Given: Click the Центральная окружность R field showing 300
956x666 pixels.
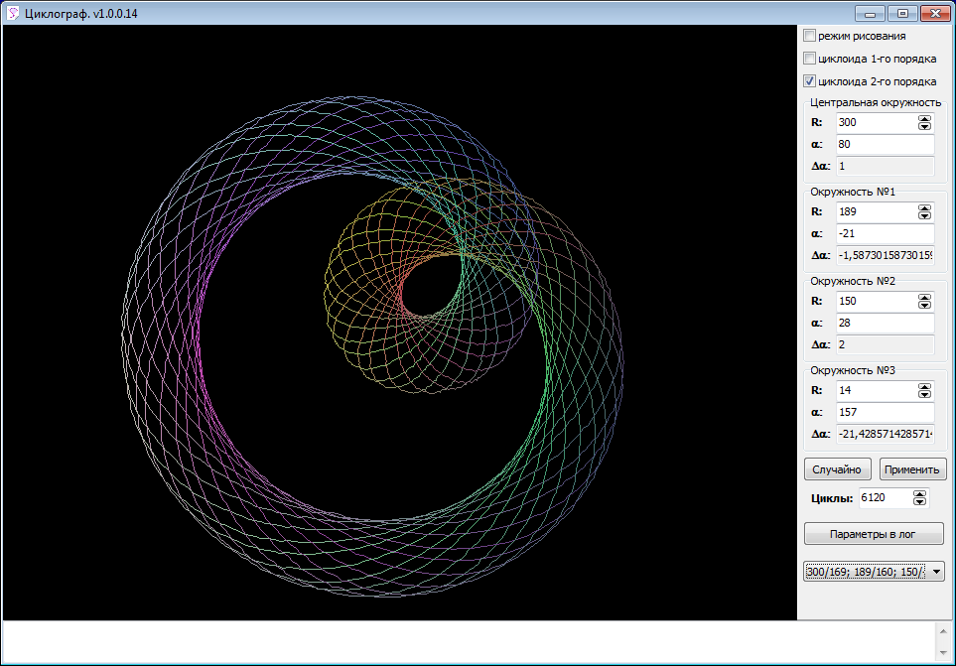Looking at the screenshot, I should tap(877, 122).
